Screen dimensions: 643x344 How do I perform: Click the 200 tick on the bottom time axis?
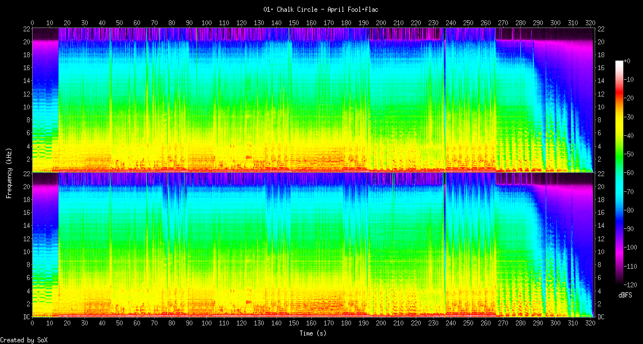pyautogui.click(x=381, y=324)
